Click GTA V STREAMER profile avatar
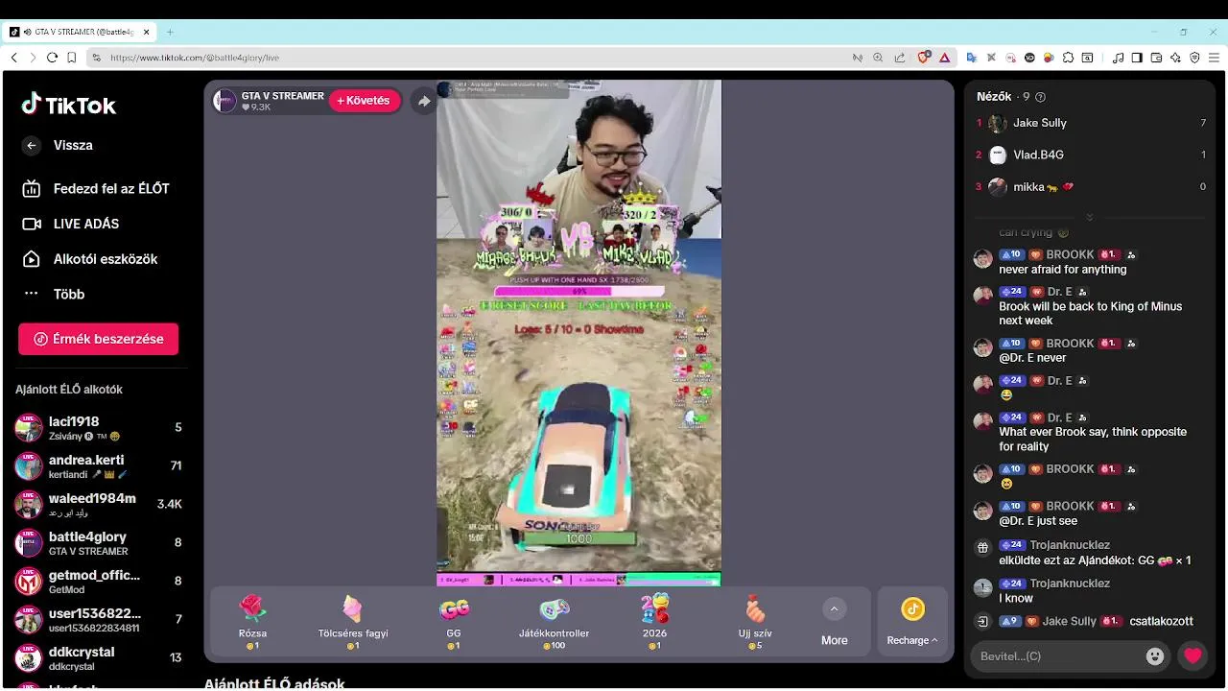Viewport: 1228px width, 691px height. (x=224, y=101)
